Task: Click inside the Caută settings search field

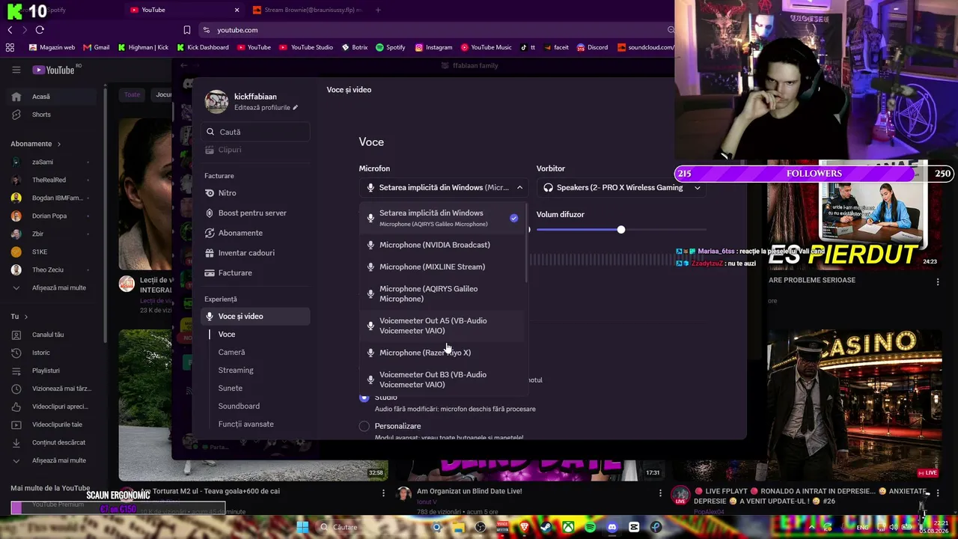Action: tap(257, 132)
